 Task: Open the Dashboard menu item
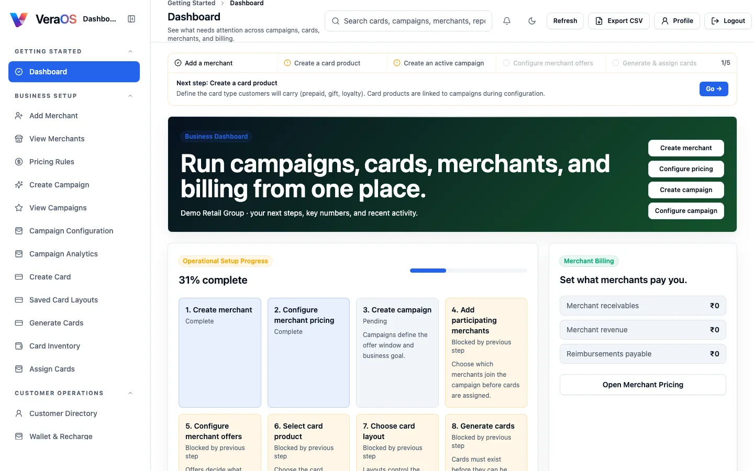(x=74, y=72)
